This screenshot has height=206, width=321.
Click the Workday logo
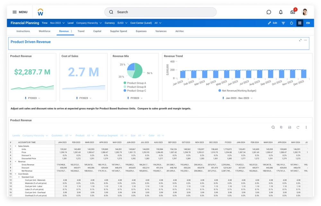(x=40, y=12)
